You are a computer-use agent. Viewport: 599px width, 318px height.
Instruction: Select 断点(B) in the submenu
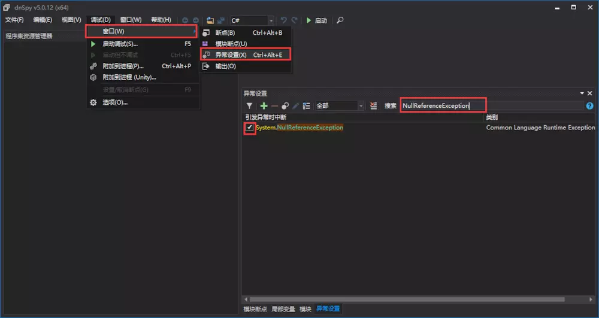pos(245,33)
